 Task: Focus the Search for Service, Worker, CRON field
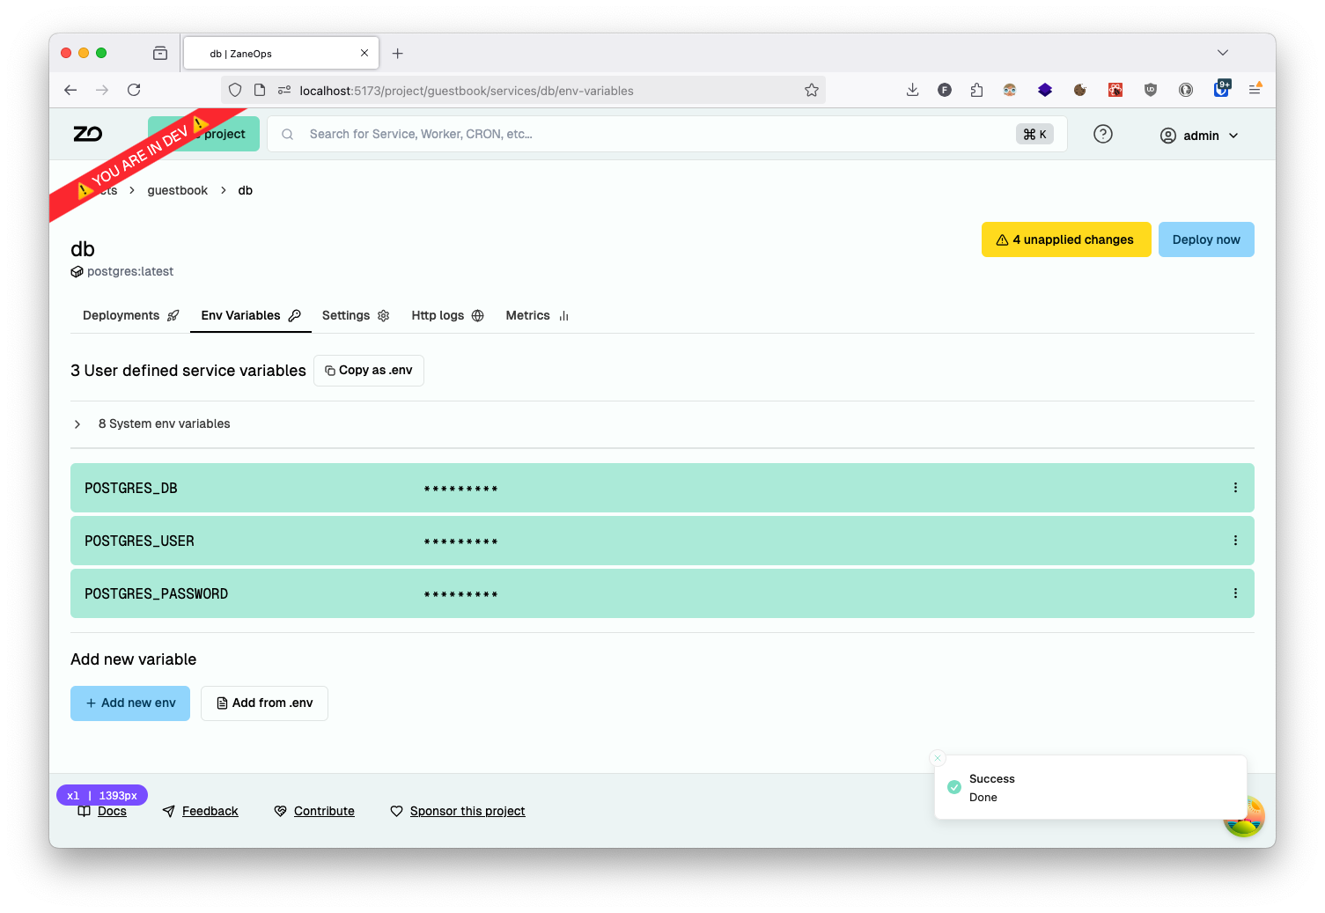pyautogui.click(x=667, y=134)
